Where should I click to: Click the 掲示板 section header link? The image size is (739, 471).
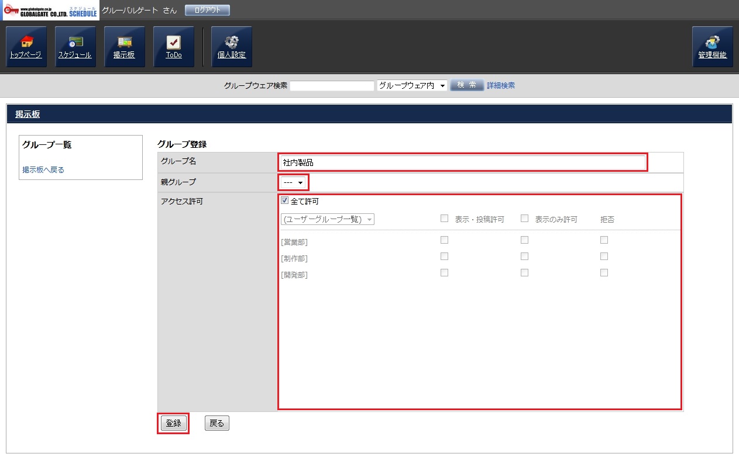coord(28,115)
